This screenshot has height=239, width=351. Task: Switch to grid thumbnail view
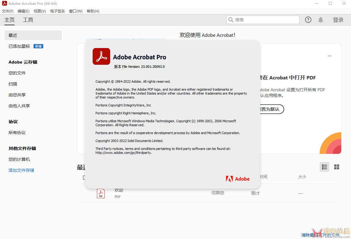tap(336, 167)
